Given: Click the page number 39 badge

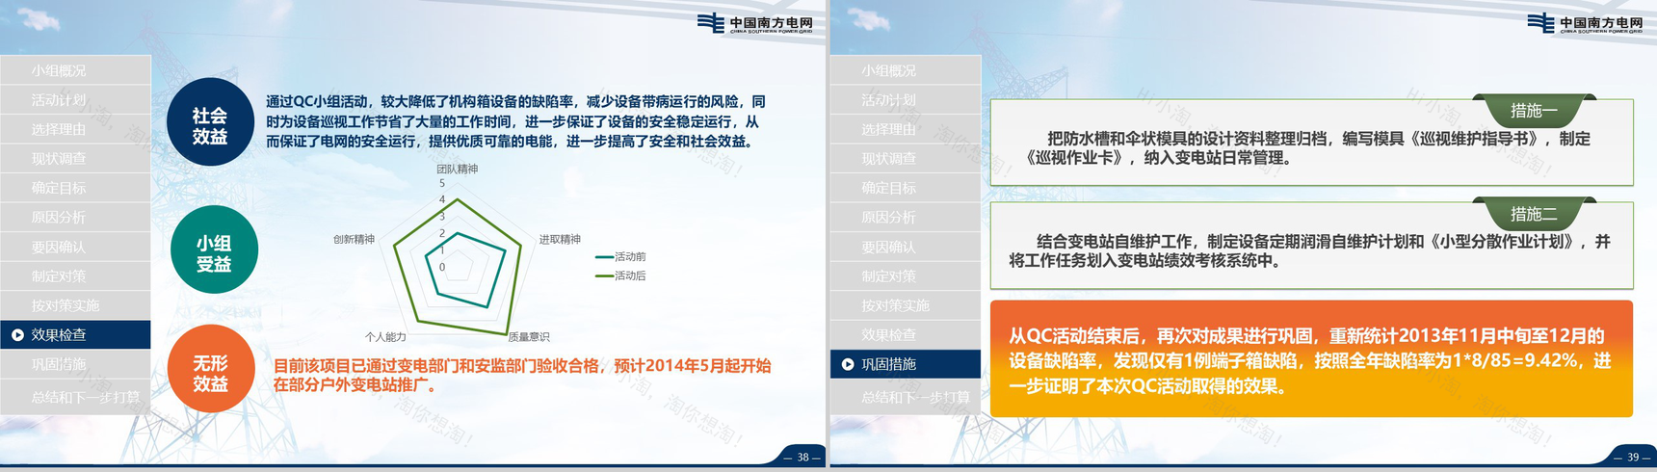Looking at the screenshot, I should pyautogui.click(x=1633, y=458).
